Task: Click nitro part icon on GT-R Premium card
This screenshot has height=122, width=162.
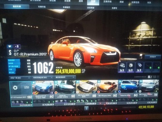Action: click(22, 102)
